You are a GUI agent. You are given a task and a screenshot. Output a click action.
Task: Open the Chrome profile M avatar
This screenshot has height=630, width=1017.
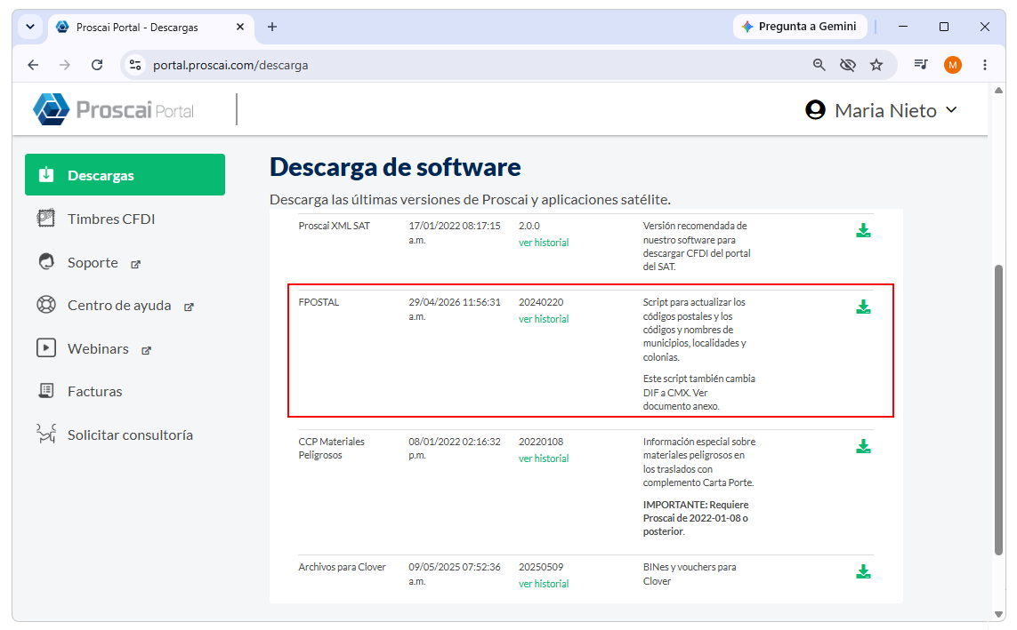coord(953,65)
